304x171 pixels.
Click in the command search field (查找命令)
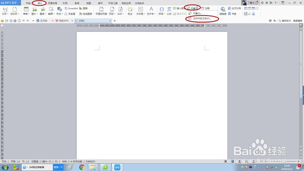coord(291,21)
